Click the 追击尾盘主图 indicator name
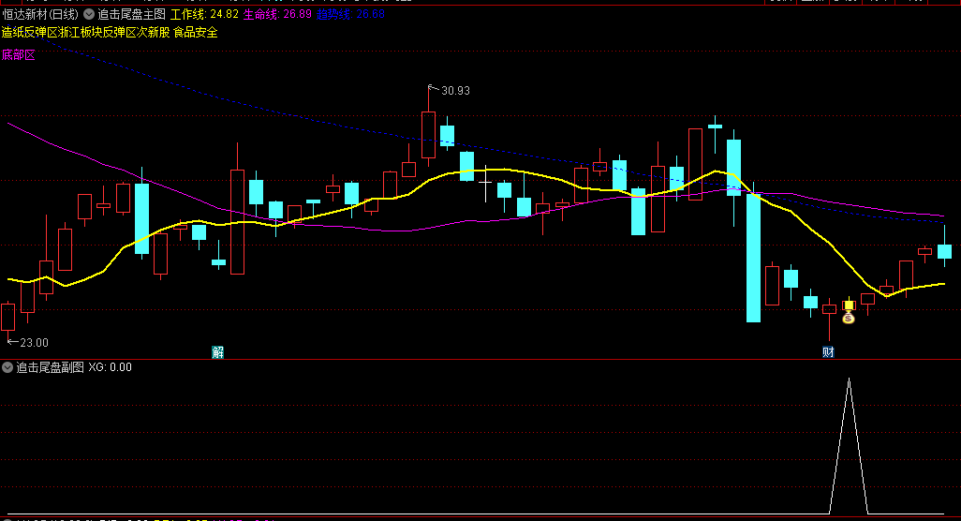The image size is (961, 521). [x=131, y=14]
